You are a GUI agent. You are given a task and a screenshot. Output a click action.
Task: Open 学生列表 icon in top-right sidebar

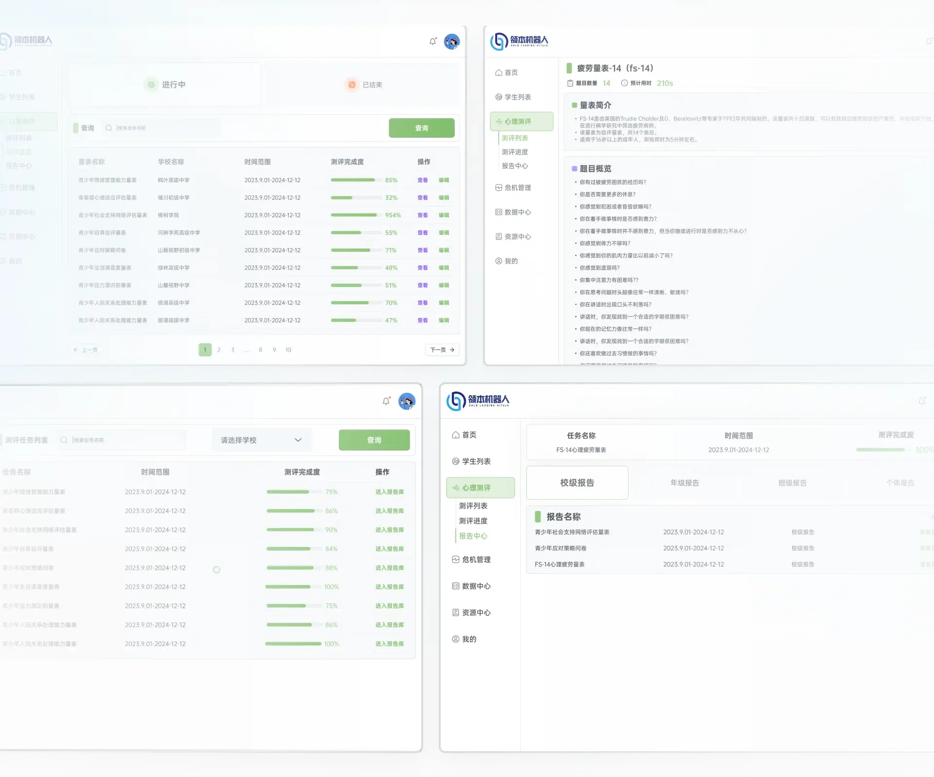499,97
